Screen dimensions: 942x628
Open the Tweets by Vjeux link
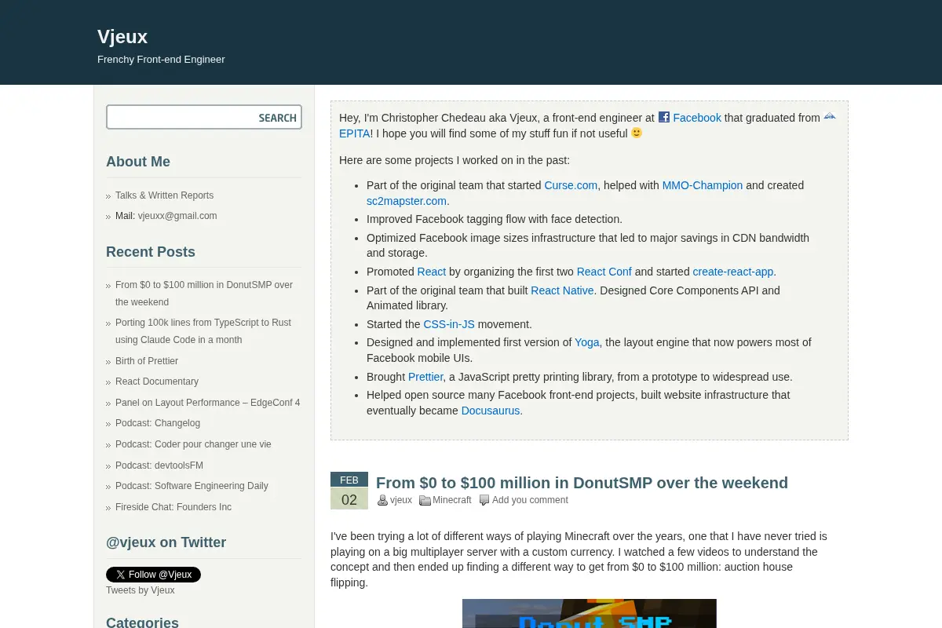pos(141,590)
